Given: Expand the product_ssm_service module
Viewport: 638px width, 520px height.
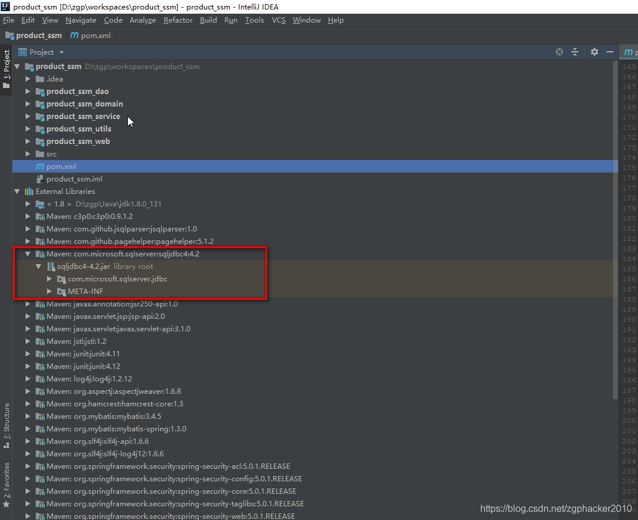Looking at the screenshot, I should (x=27, y=117).
